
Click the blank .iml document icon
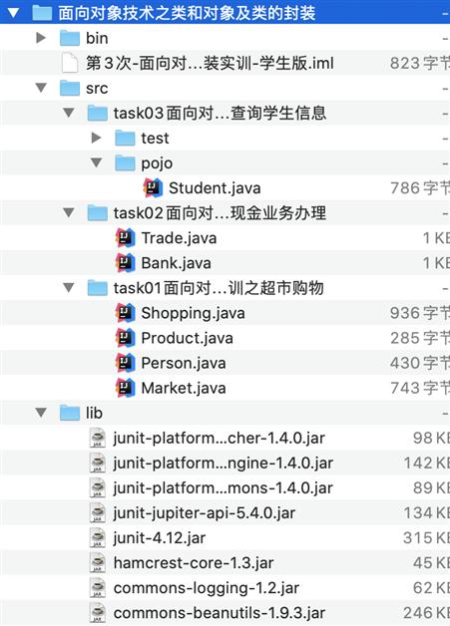(x=70, y=63)
